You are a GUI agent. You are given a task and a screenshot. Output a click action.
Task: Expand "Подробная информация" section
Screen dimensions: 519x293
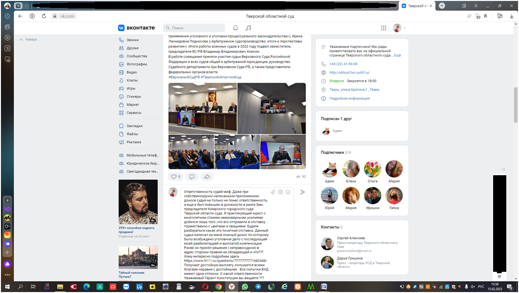349,98
